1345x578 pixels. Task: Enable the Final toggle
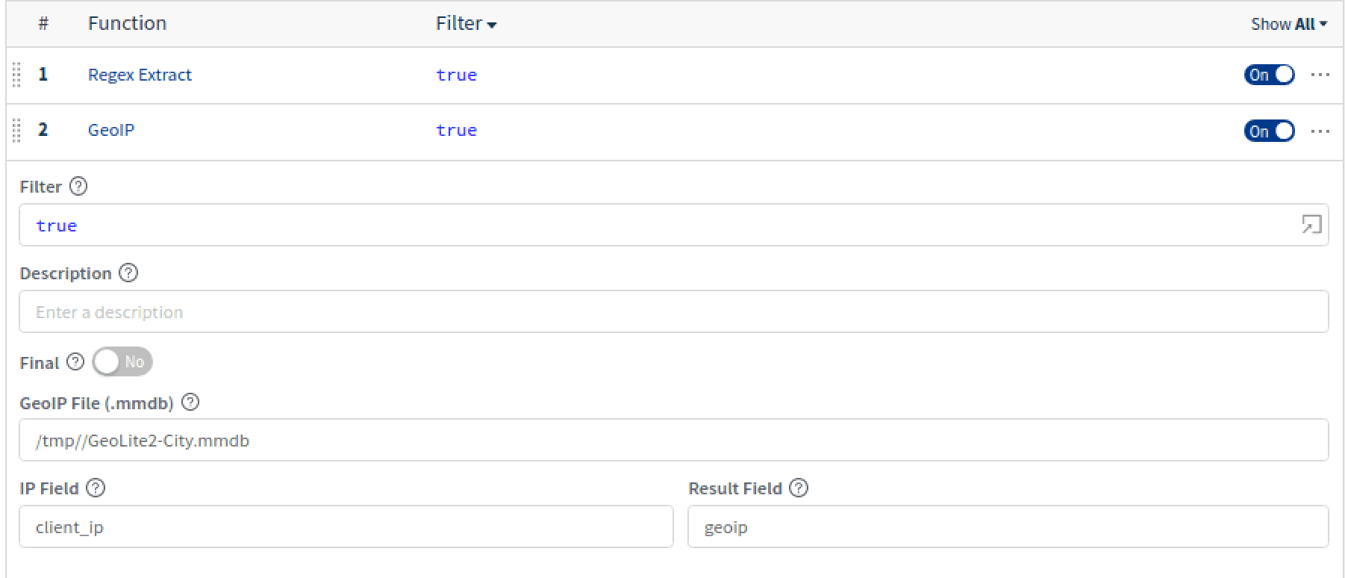(122, 361)
